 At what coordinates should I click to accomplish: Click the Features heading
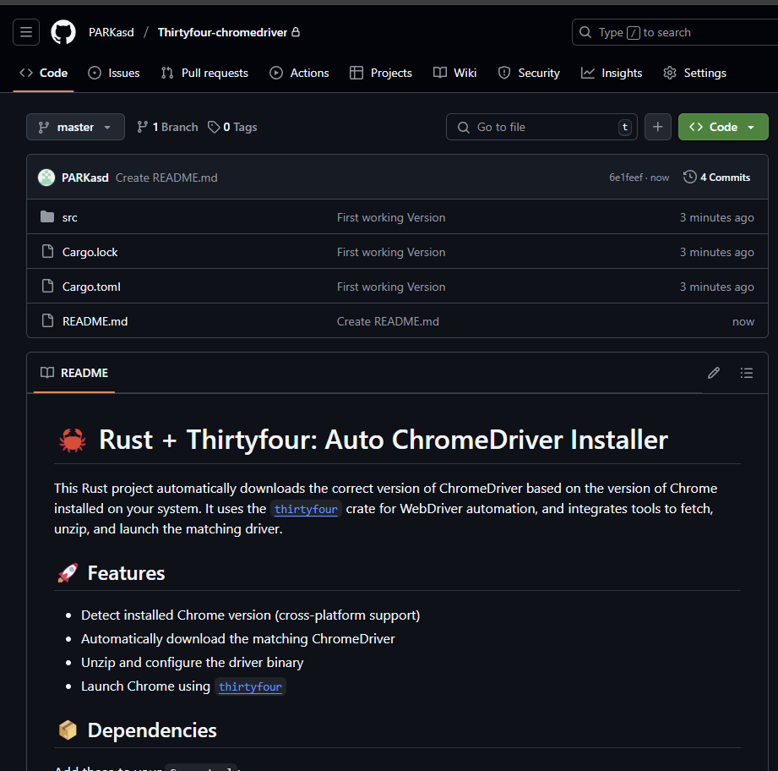pos(126,573)
